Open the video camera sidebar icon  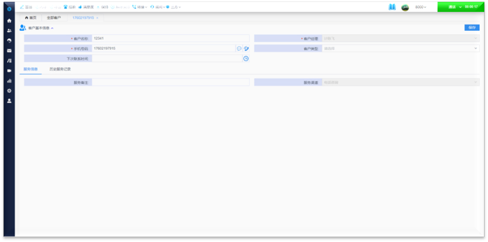(x=9, y=71)
